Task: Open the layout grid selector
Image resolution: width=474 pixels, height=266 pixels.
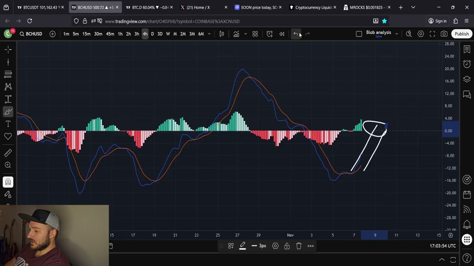Action: (x=255, y=34)
